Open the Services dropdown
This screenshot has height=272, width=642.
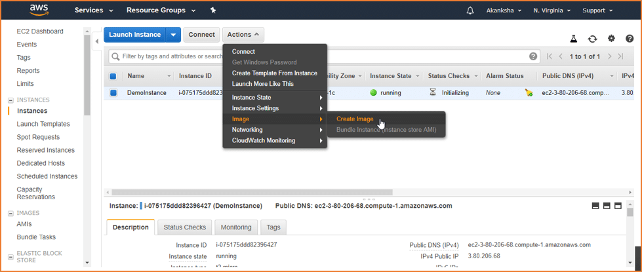coord(94,10)
